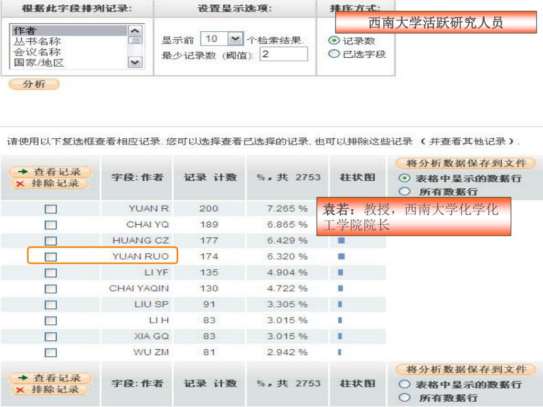543x407 pixels.
Task: Click author name WU ZM
Action: pos(151,352)
